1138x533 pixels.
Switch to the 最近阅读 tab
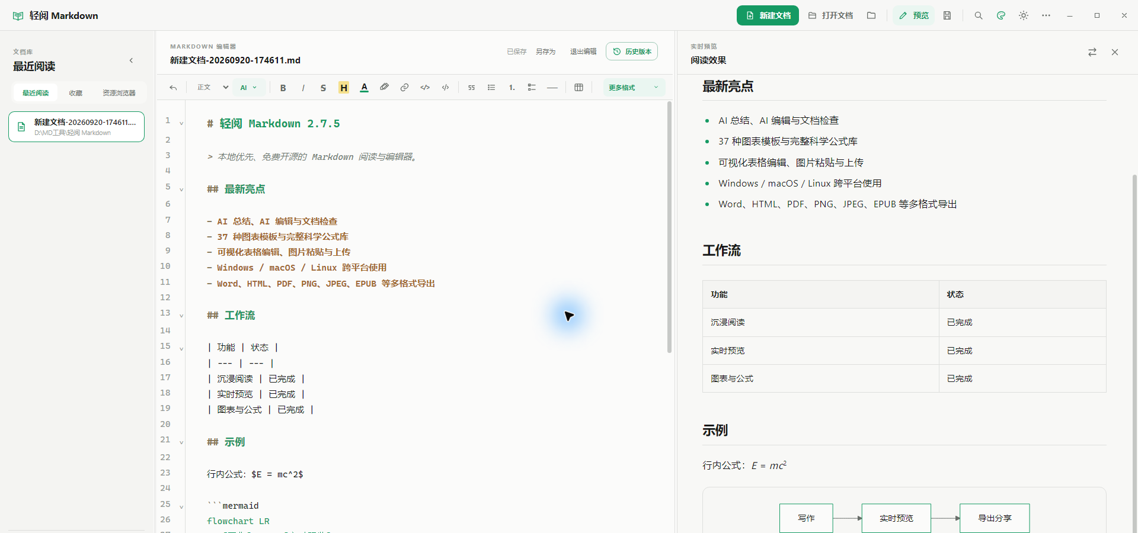36,93
